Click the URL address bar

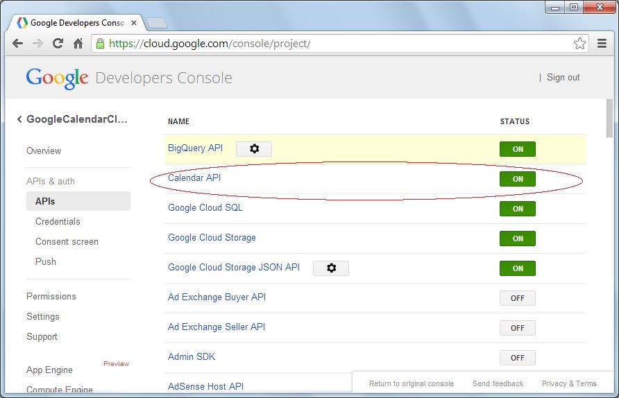pos(339,44)
